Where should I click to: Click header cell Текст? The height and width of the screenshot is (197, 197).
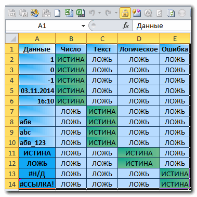102,49
